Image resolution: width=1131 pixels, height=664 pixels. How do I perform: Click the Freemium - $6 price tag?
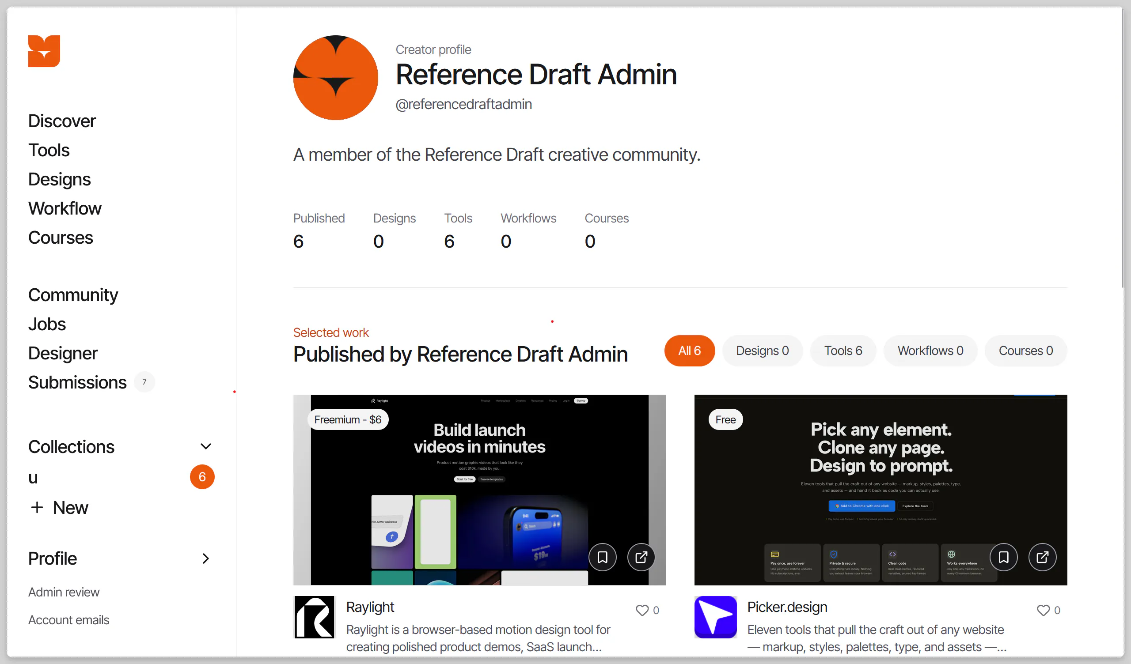coord(348,419)
